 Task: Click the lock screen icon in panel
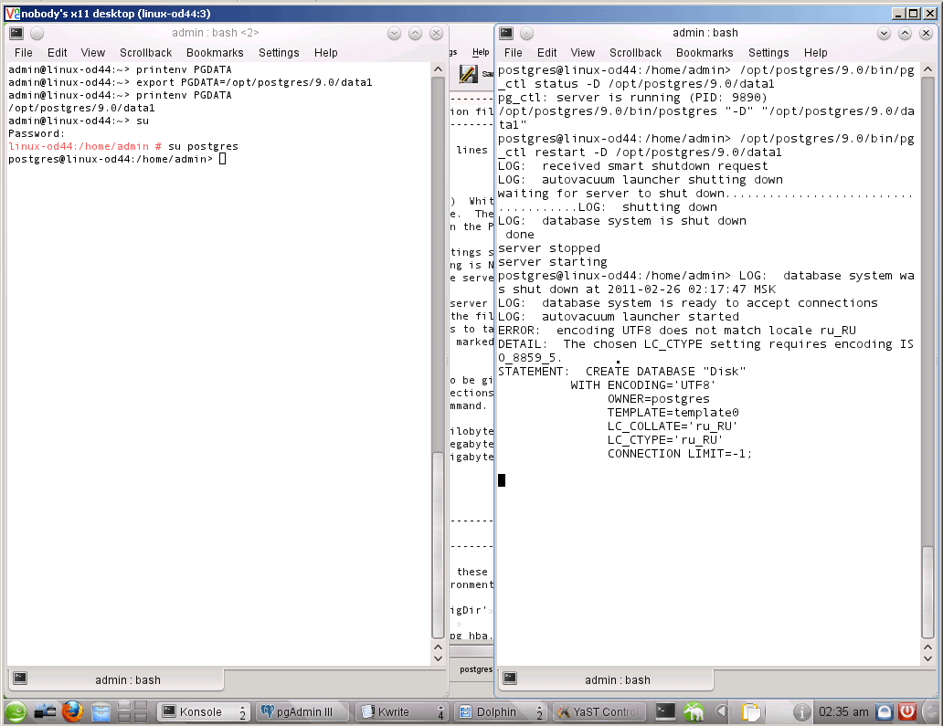(x=884, y=712)
